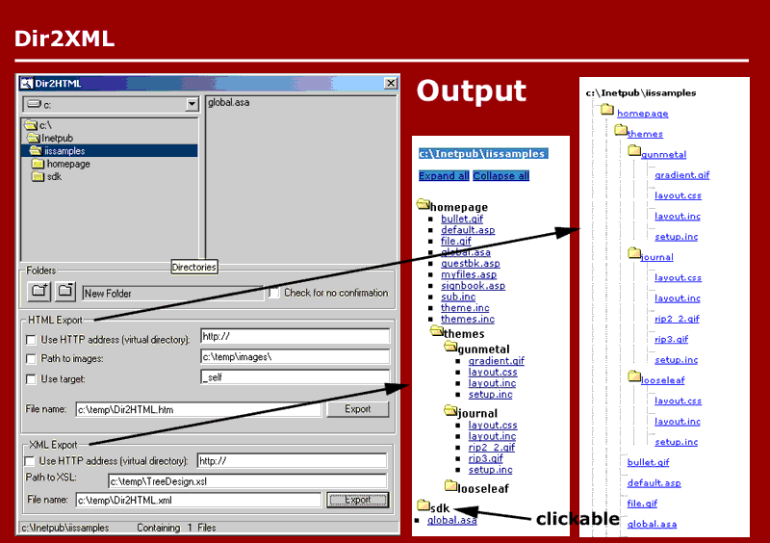Screen dimensions: 770x543
Task: Tick 'Use HTTP address' under HTML Export
Action: [x=31, y=339]
